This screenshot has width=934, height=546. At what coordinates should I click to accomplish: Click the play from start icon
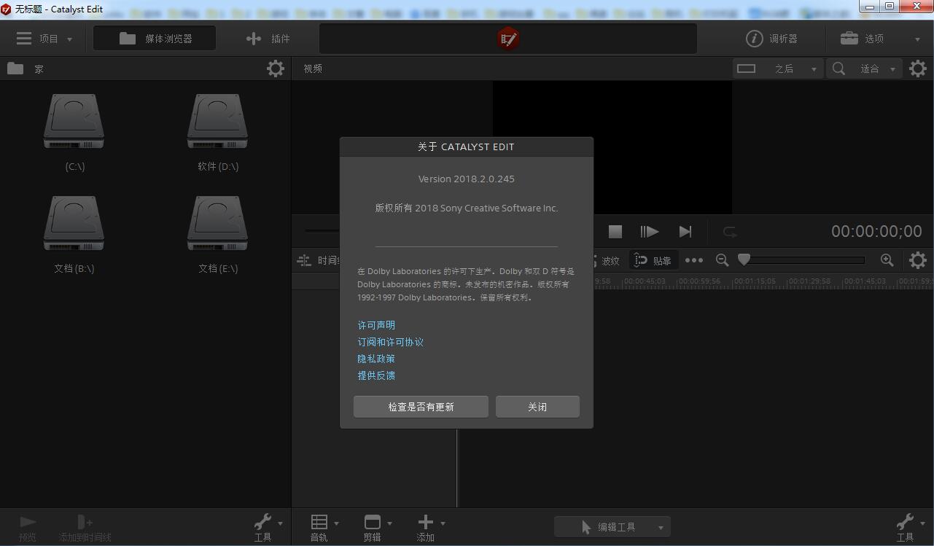tap(649, 231)
